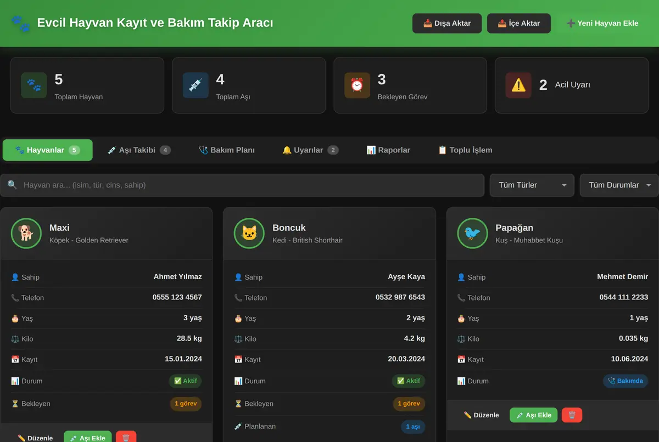
Task: Switch to the Hayvanlar tab
Action: pos(48,150)
